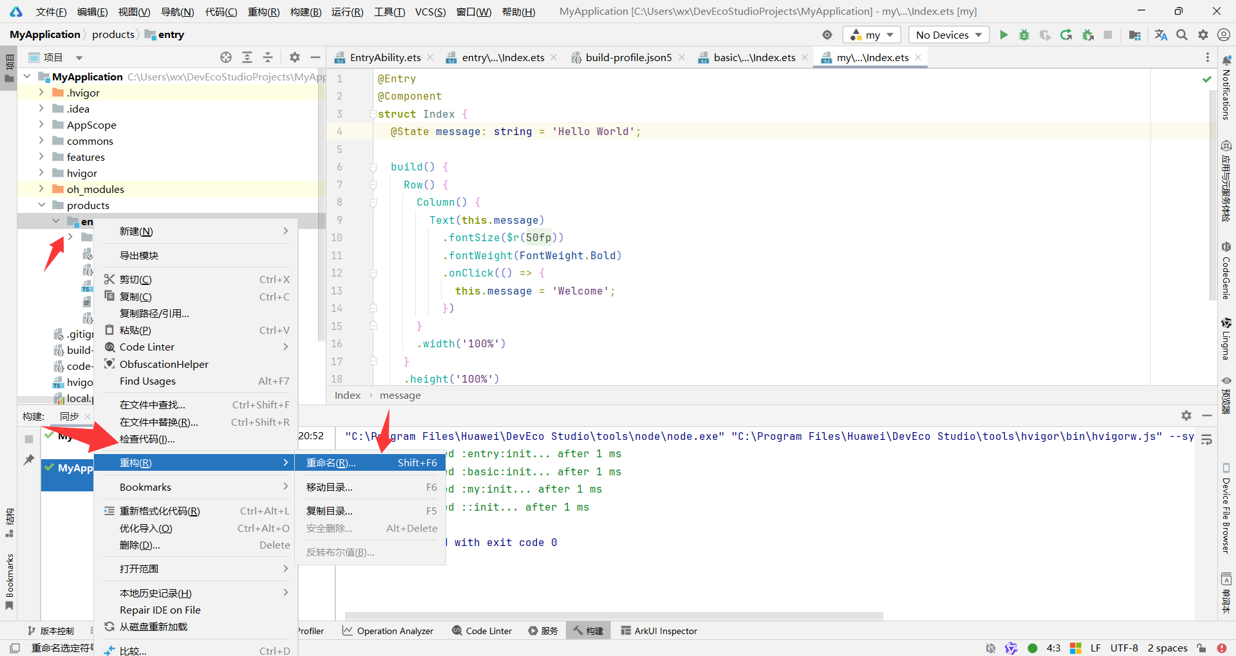This screenshot has height=656, width=1236.
Task: Collapse the MyApplication root node
Action: [x=27, y=76]
